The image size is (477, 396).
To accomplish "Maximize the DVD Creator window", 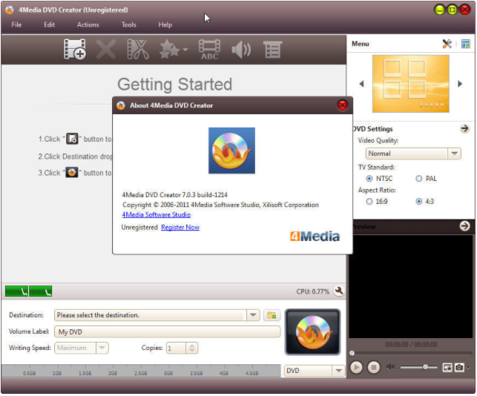I will pos(452,10).
